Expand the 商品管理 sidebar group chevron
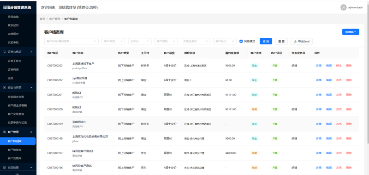Image resolution: width=369 pixels, height=175 pixels. click(31, 168)
